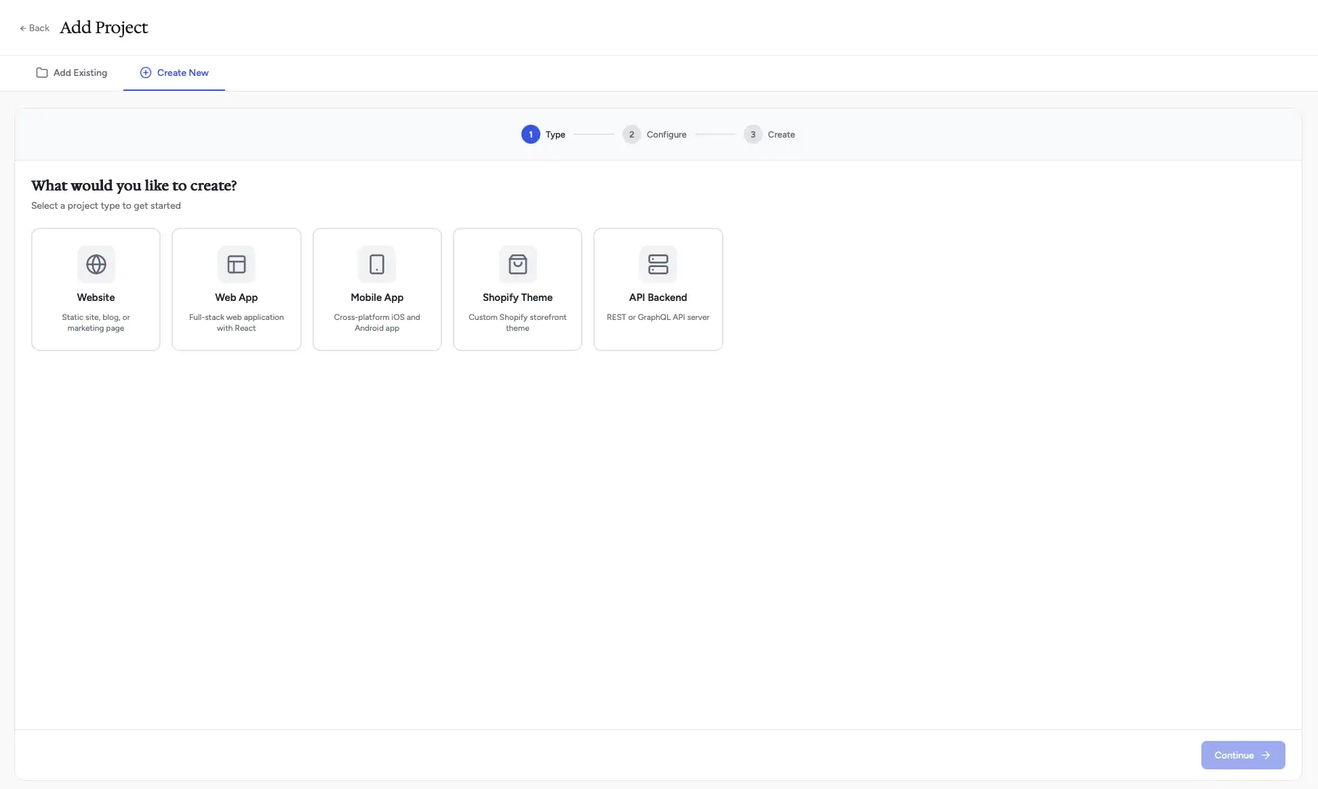Viewport: 1318px width, 789px height.
Task: Choose the API Backend project type
Action: [658, 289]
